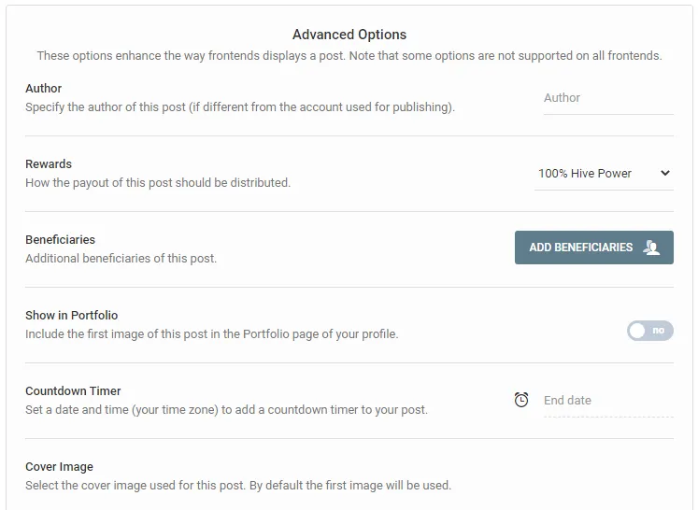Viewport: 698px width, 510px height.
Task: Click the Rewards section label
Action: (x=49, y=163)
